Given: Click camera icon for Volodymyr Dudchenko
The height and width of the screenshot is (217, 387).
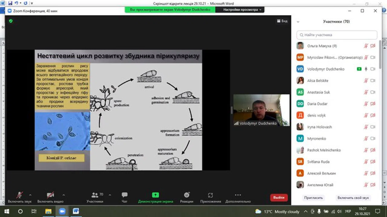Looking at the screenshot, I should coord(373,69).
